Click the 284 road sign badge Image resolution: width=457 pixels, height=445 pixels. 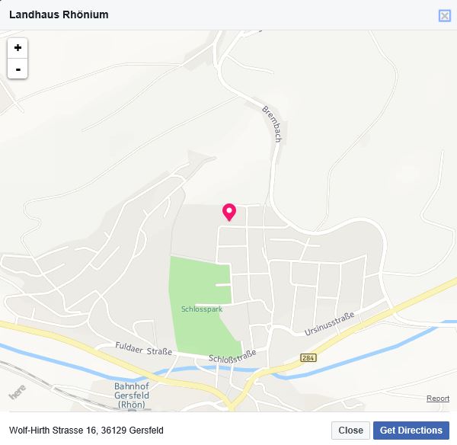pos(308,357)
